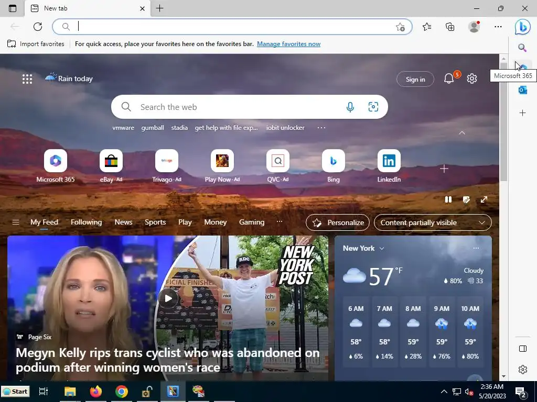
Task: Open feed hamburger menu
Action: (15, 222)
